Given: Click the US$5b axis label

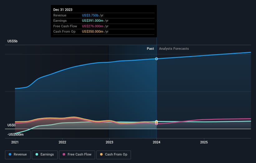Looking at the screenshot, I should pos(12,41).
